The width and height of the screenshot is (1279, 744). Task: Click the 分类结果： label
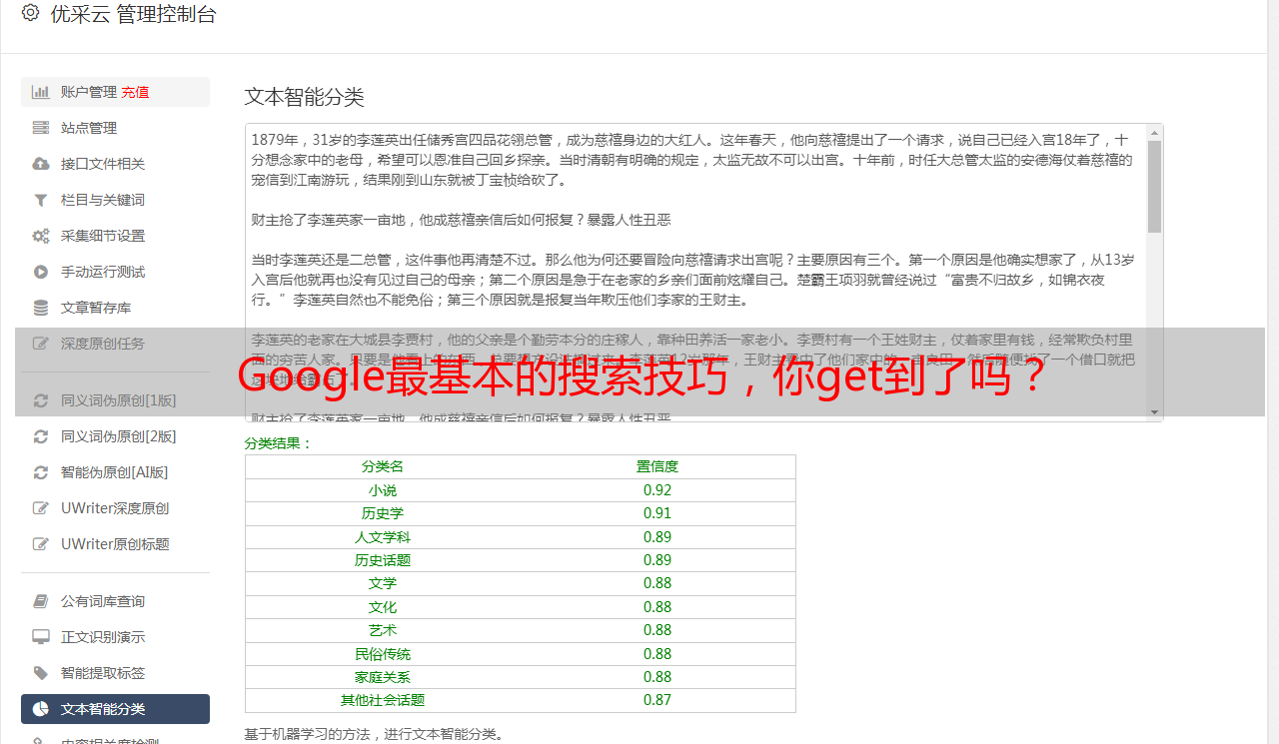pos(279,443)
